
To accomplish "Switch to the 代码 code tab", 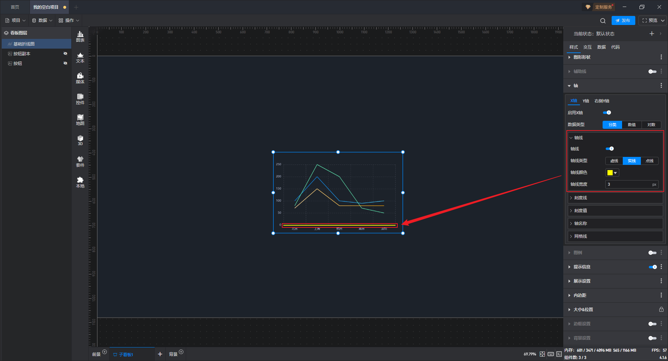I will point(615,47).
